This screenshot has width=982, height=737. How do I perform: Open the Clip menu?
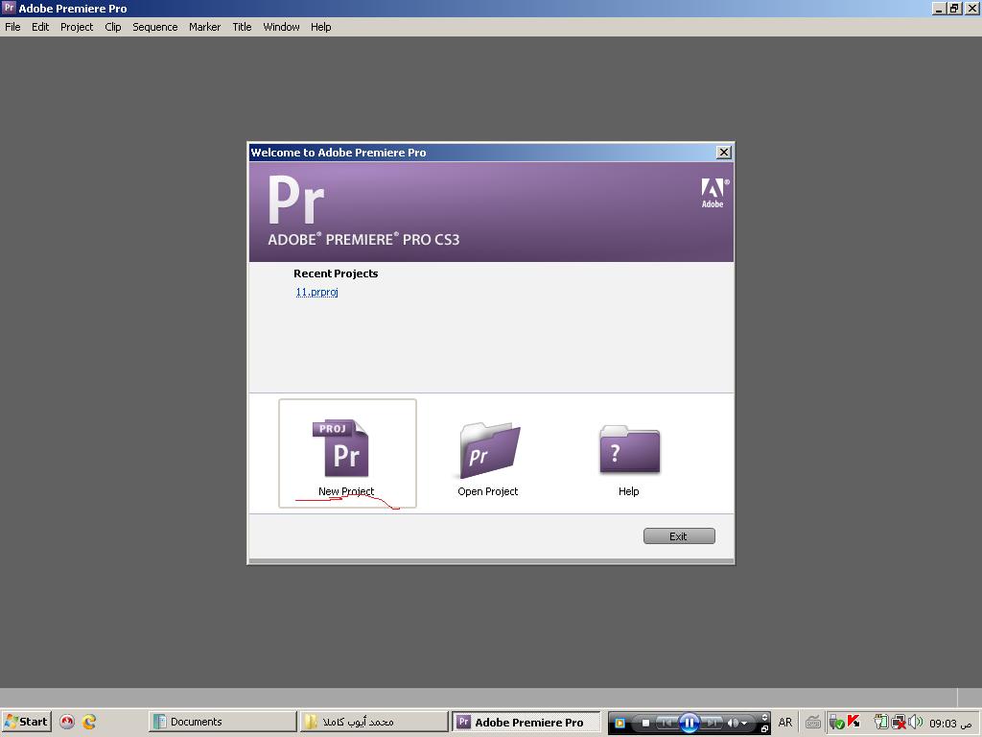coord(113,27)
